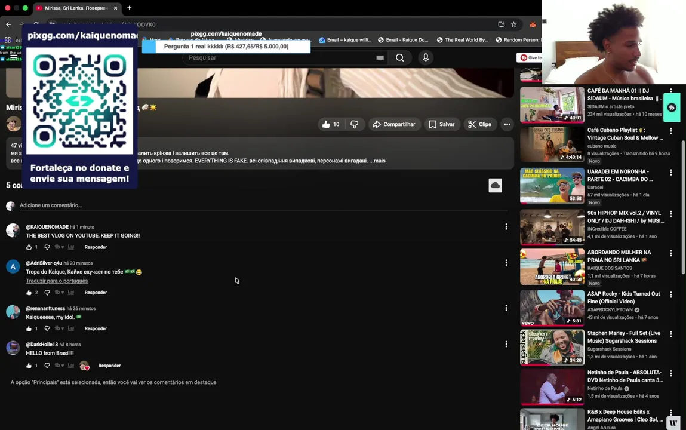Viewport: 686px width, 430px height.
Task: Like @DarkHolle13's comment
Action: coord(29,365)
